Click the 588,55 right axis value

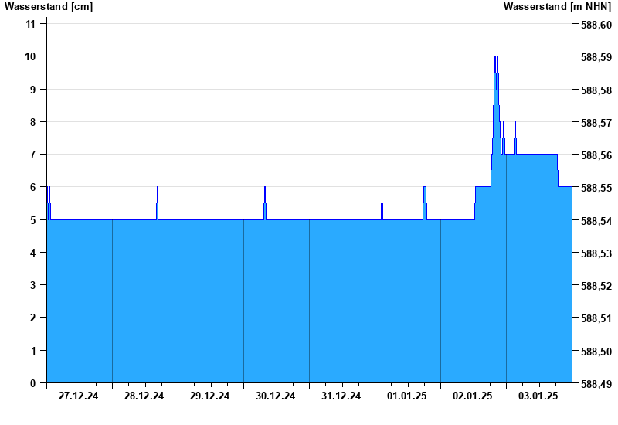pyautogui.click(x=596, y=188)
